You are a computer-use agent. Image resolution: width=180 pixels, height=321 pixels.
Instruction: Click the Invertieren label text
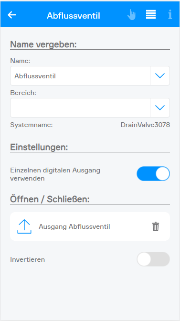(x=27, y=259)
